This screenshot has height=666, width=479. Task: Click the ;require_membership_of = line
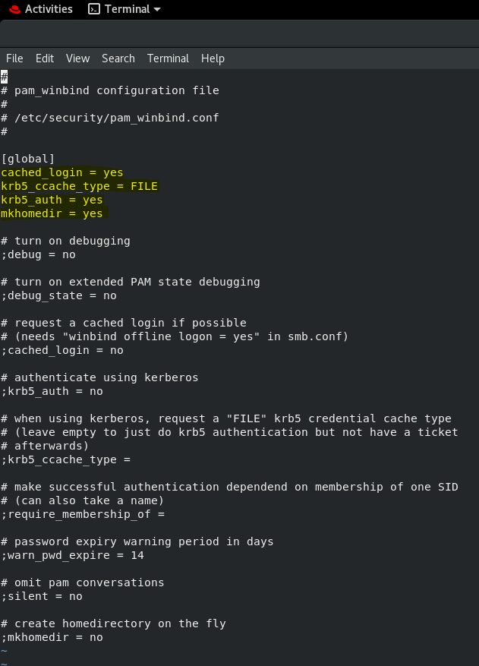coord(83,514)
